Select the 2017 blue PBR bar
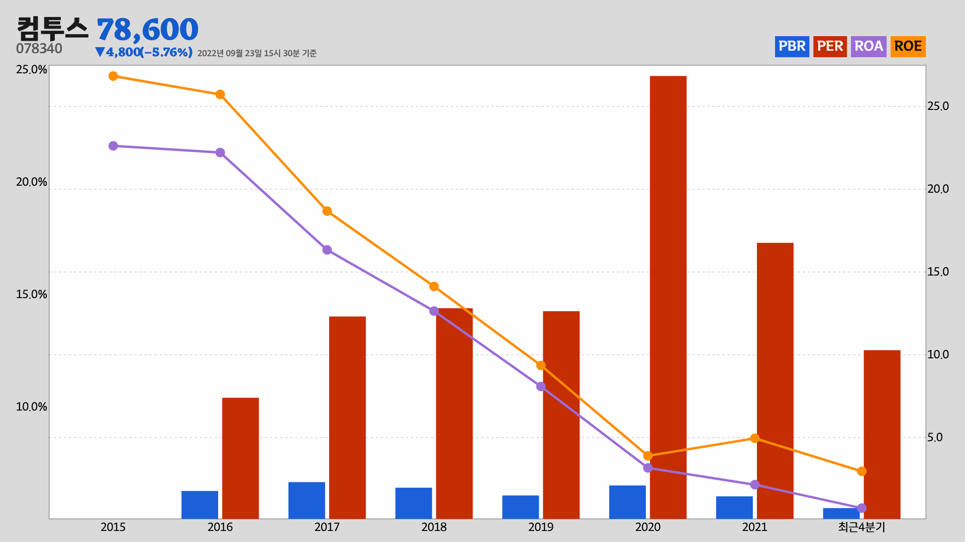965x542 pixels. [x=307, y=500]
